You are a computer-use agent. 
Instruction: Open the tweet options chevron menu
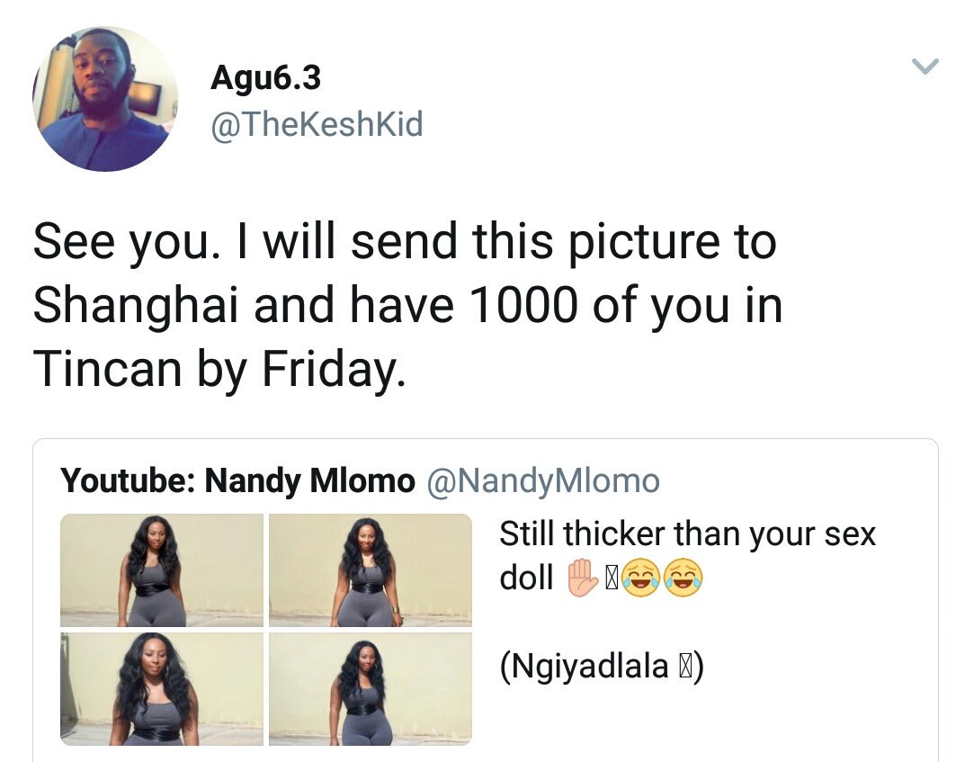pos(925,66)
